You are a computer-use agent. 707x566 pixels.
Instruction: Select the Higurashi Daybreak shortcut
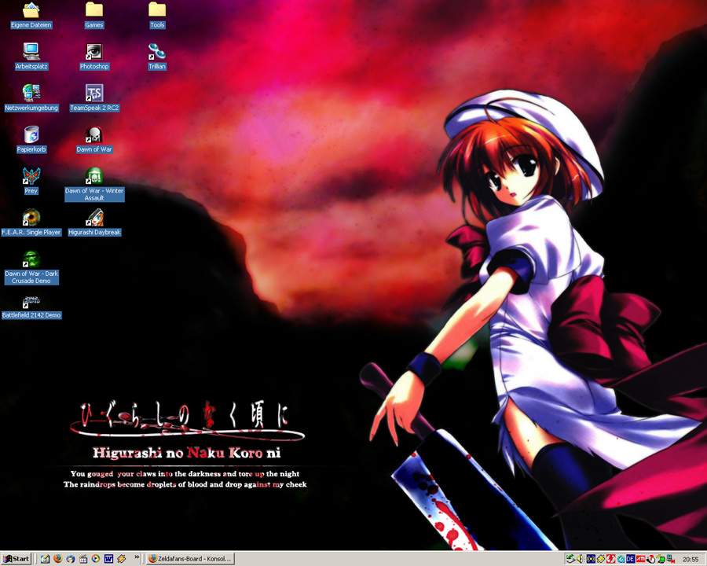point(95,223)
